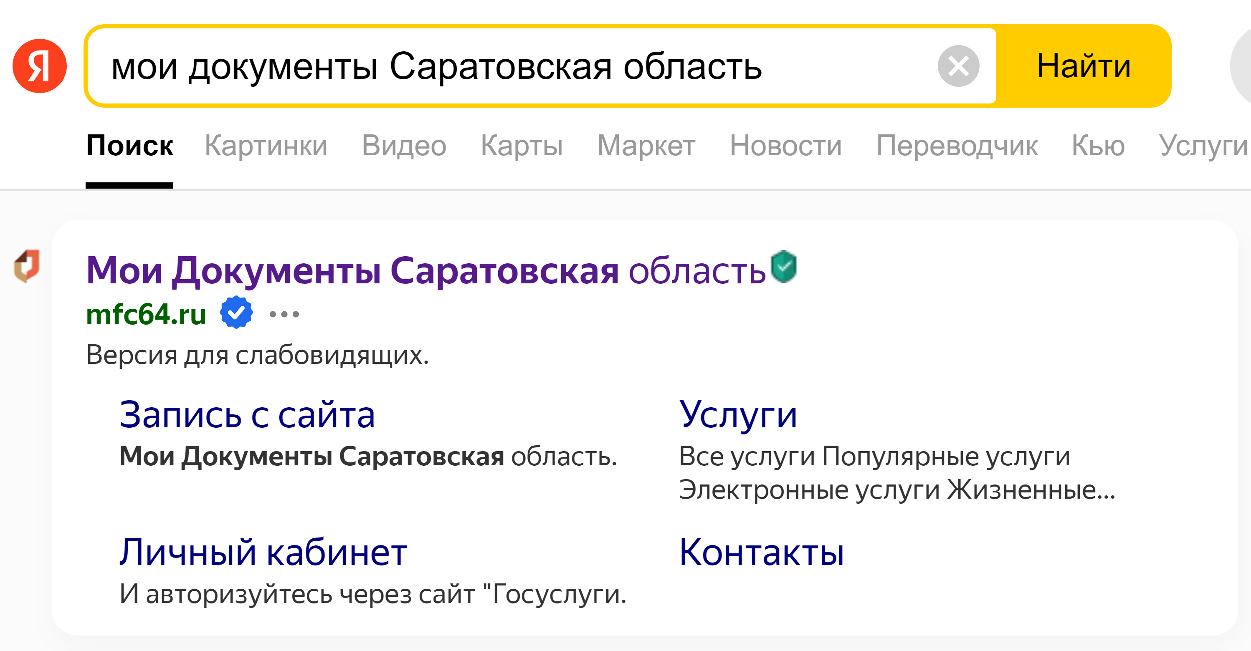The height and width of the screenshot is (651, 1251).
Task: Open the Услуги sitelink in the result
Action: [738, 415]
